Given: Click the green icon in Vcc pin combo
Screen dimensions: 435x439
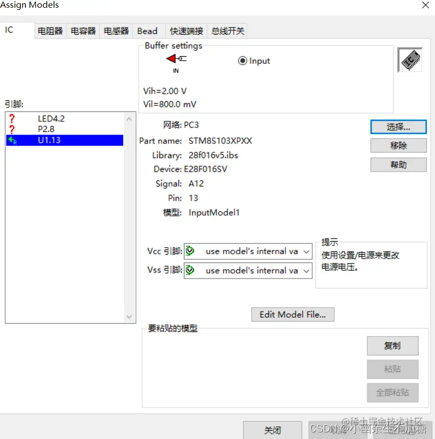Looking at the screenshot, I should (x=190, y=251).
